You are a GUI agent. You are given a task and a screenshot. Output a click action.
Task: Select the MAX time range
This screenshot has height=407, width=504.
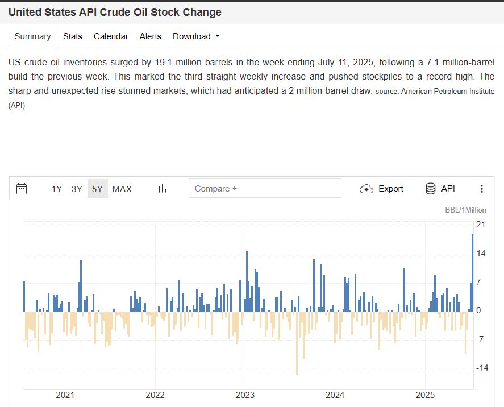coord(122,189)
